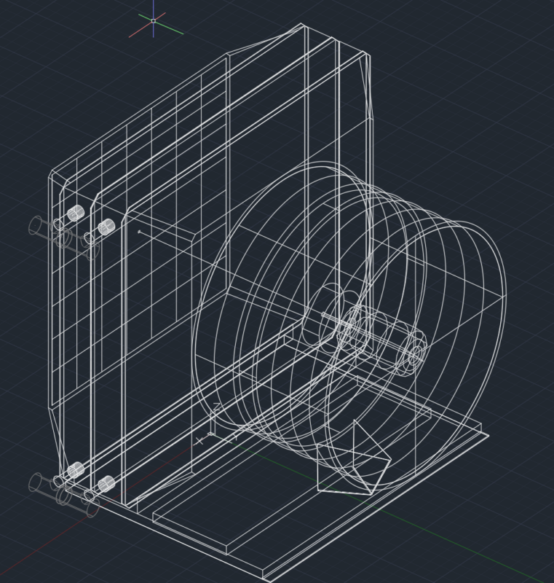Pick the lower-left threaded bolt nearest the frame edge
The height and width of the screenshot is (583, 554).
(x=76, y=470)
